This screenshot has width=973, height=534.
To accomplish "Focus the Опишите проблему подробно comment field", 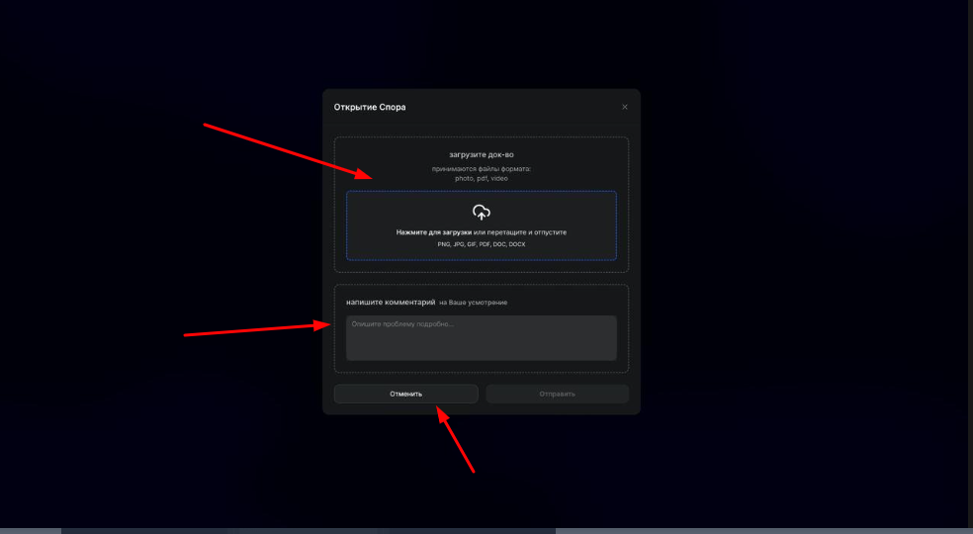I will click(x=482, y=338).
